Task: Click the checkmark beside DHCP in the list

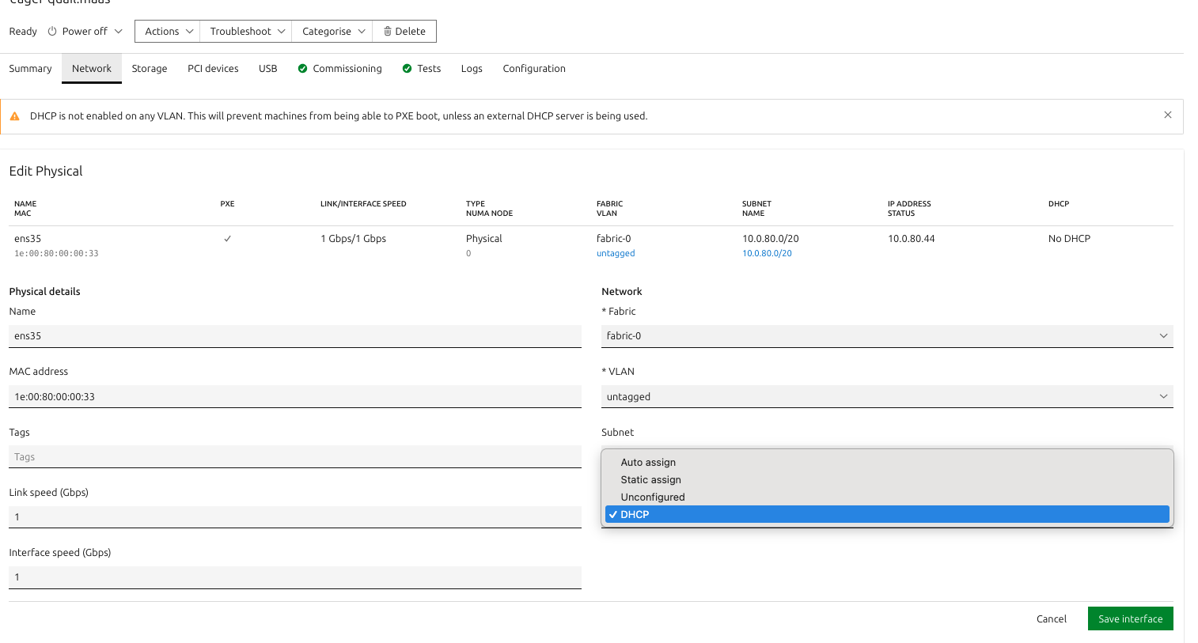Action: (x=614, y=514)
